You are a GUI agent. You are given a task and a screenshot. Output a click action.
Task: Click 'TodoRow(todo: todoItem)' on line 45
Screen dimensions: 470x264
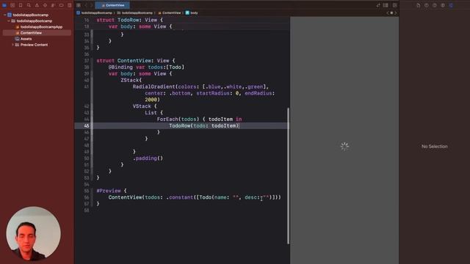204,125
